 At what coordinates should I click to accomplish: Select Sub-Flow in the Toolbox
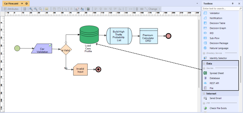point(214,38)
